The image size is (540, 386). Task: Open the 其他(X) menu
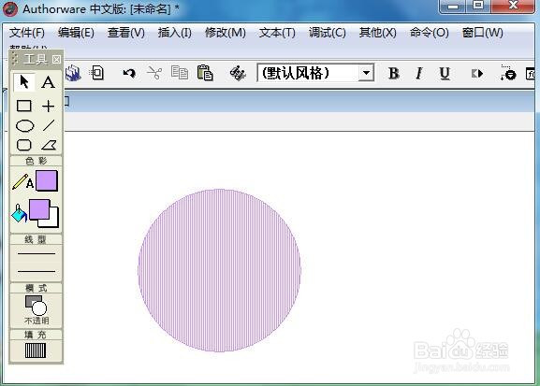pos(378,33)
